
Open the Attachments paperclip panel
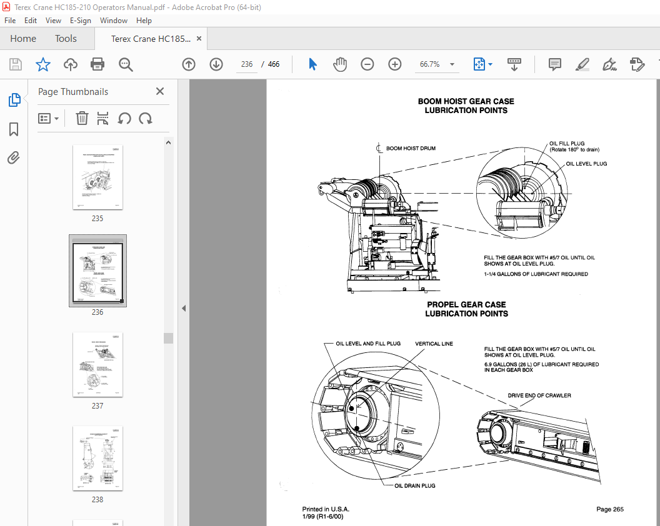[14, 158]
